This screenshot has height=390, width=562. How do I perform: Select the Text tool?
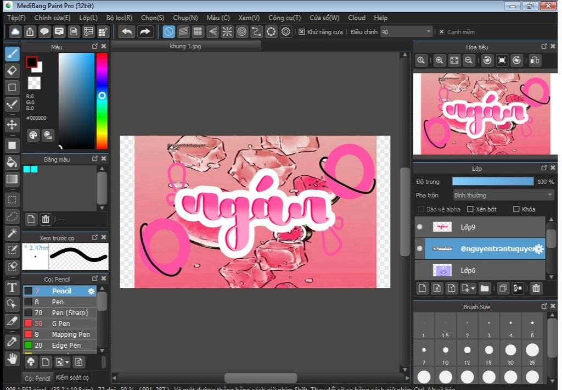[x=12, y=287]
